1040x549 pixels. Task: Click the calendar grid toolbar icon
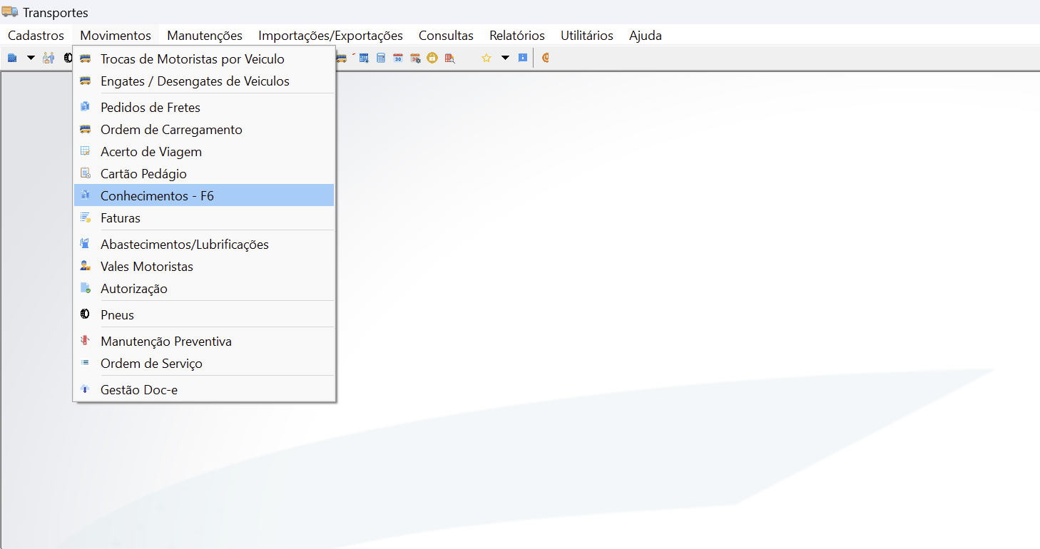(364, 58)
